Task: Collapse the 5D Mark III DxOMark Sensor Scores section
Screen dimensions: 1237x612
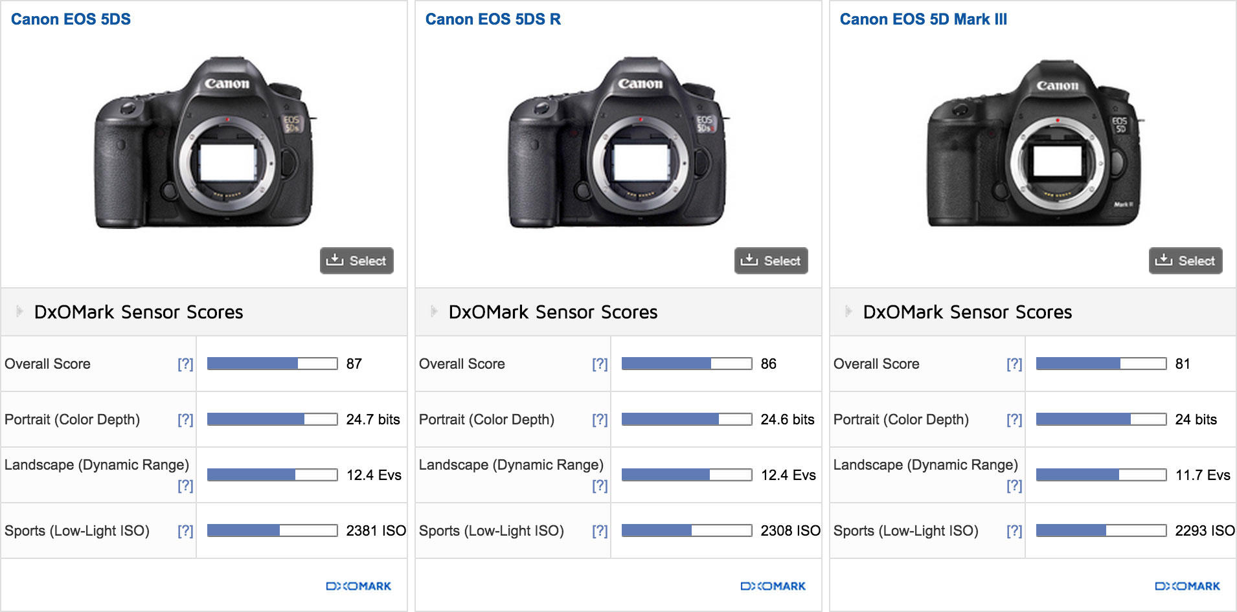Action: pyautogui.click(x=848, y=312)
